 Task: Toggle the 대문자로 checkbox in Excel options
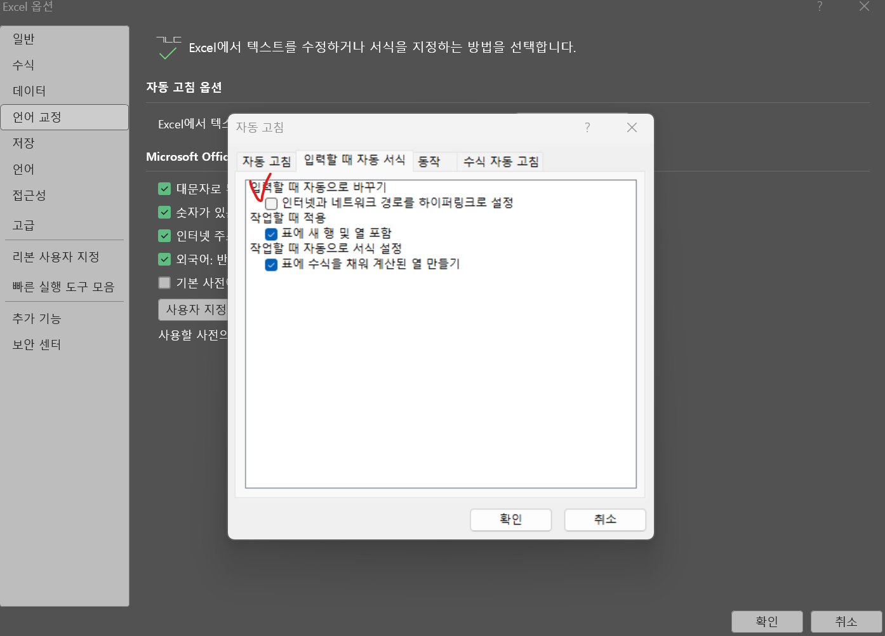click(x=164, y=189)
